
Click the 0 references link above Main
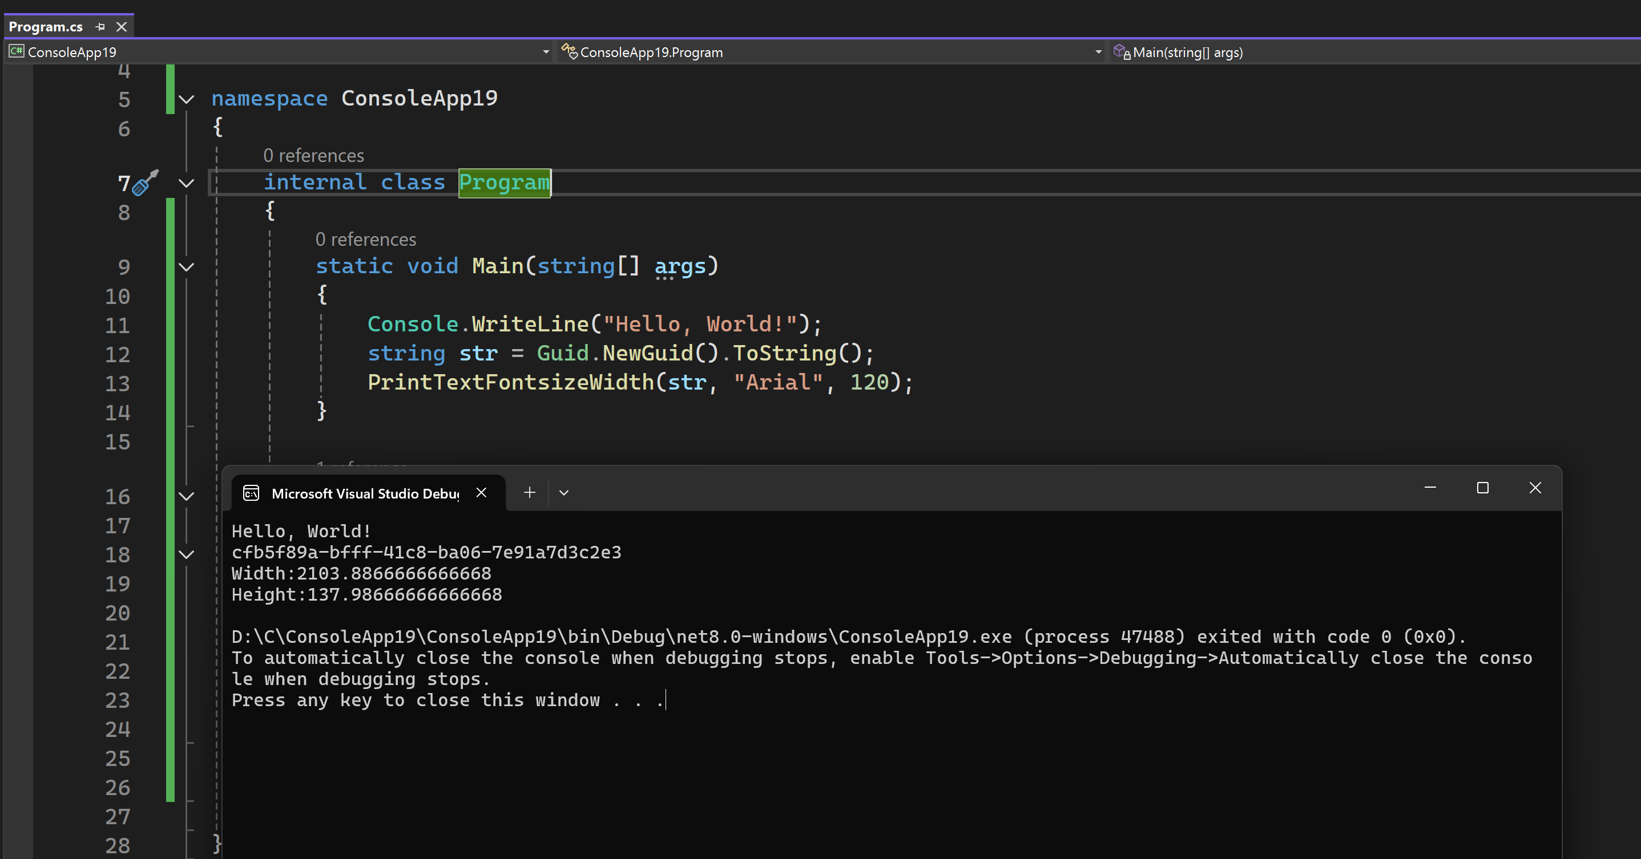tap(366, 240)
